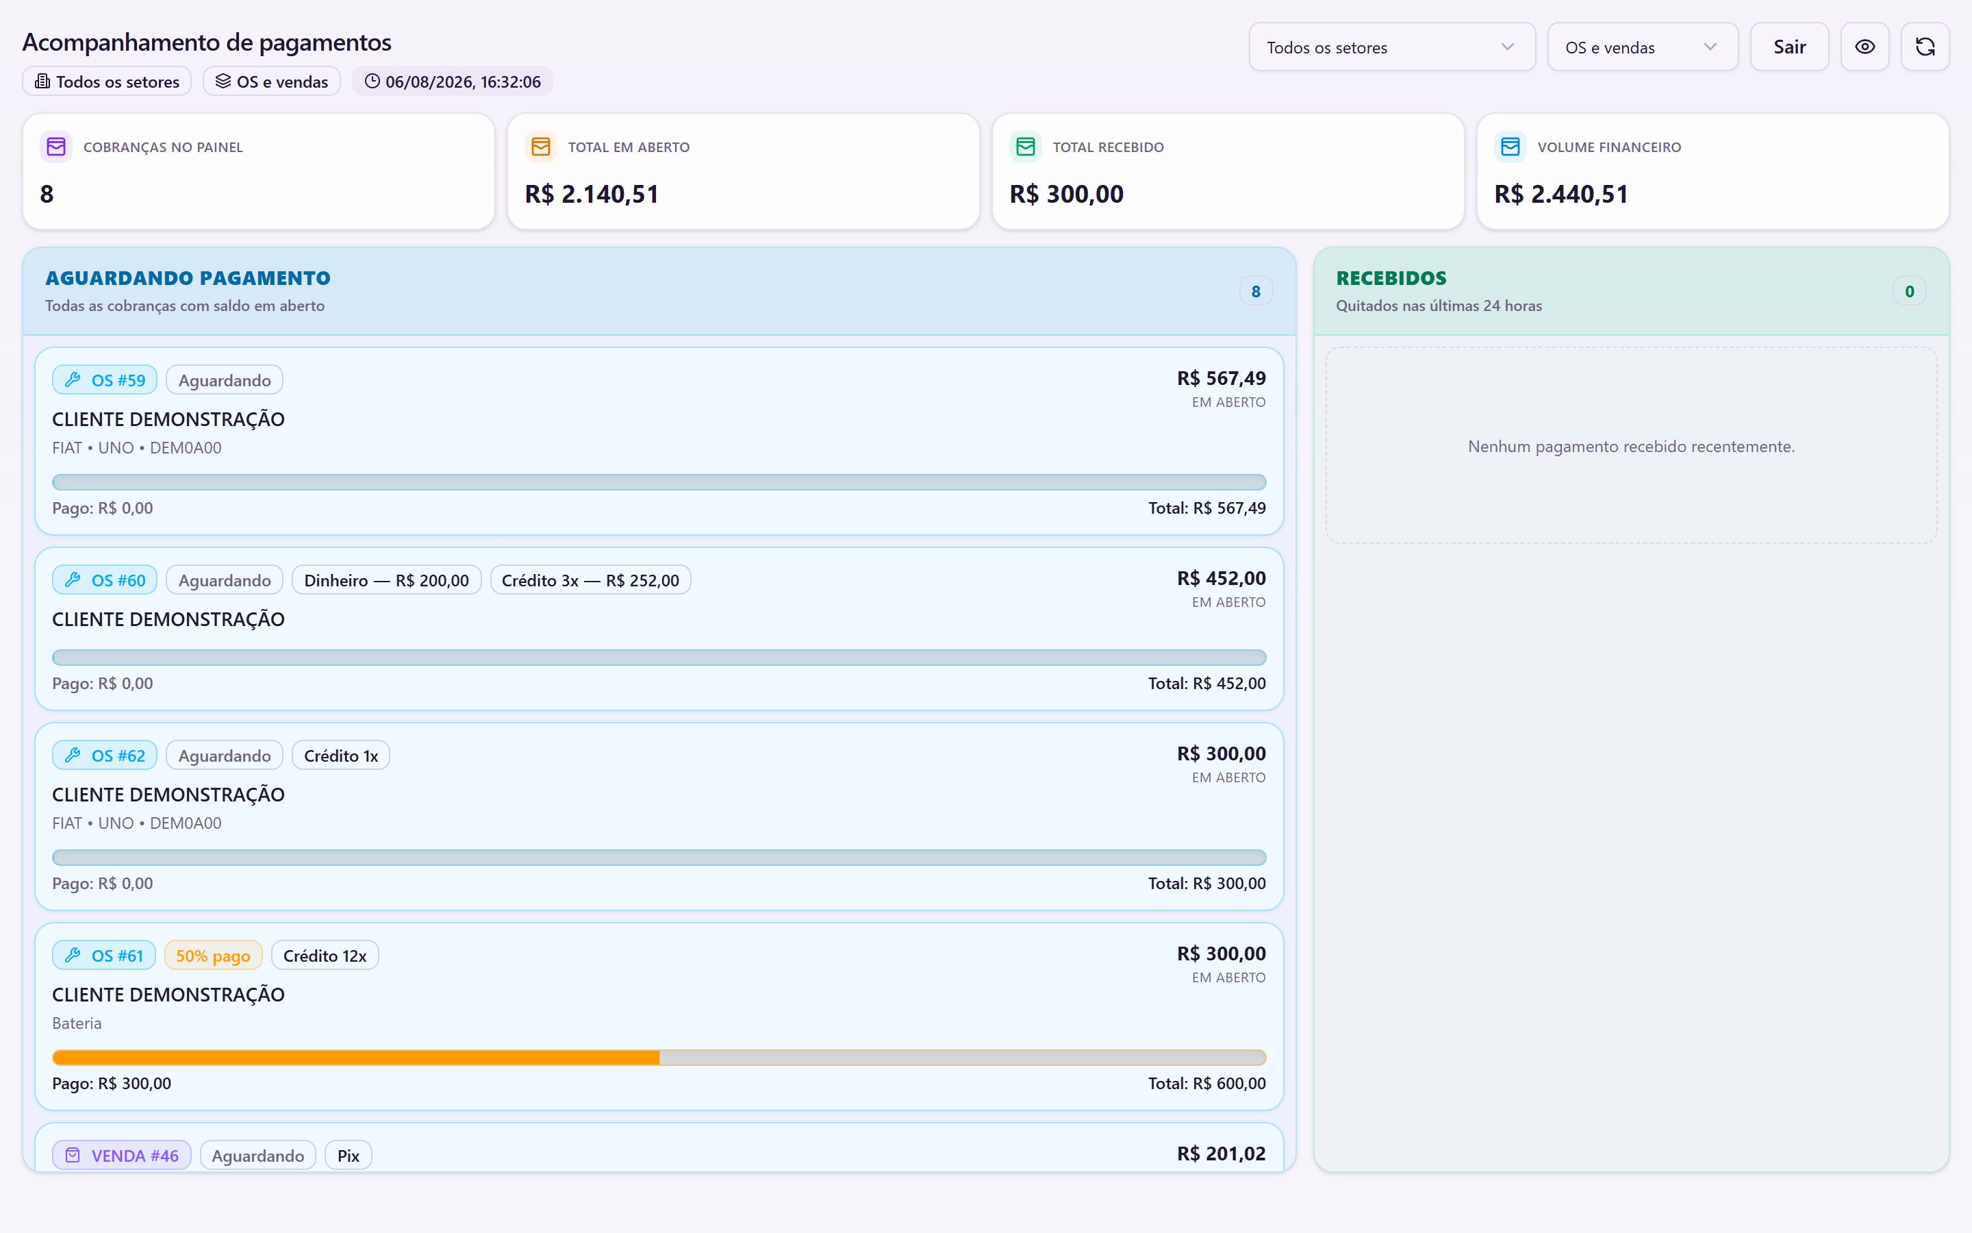Click the Aguardando tag on OS #62
1972x1233 pixels.
pyautogui.click(x=224, y=755)
